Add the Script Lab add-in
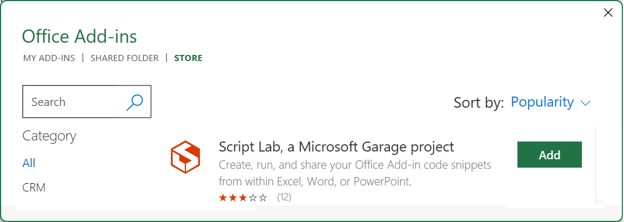This screenshot has height=222, width=624. 550,155
